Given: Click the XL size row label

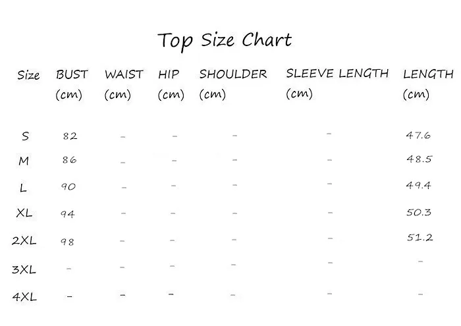Looking at the screenshot, I should pyautogui.click(x=24, y=213).
